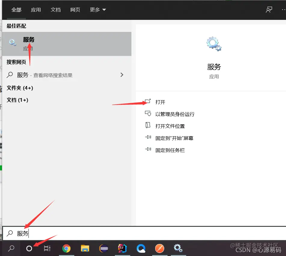Click the user account icon at top right
The height and width of the screenshot is (256, 286).
click(269, 10)
